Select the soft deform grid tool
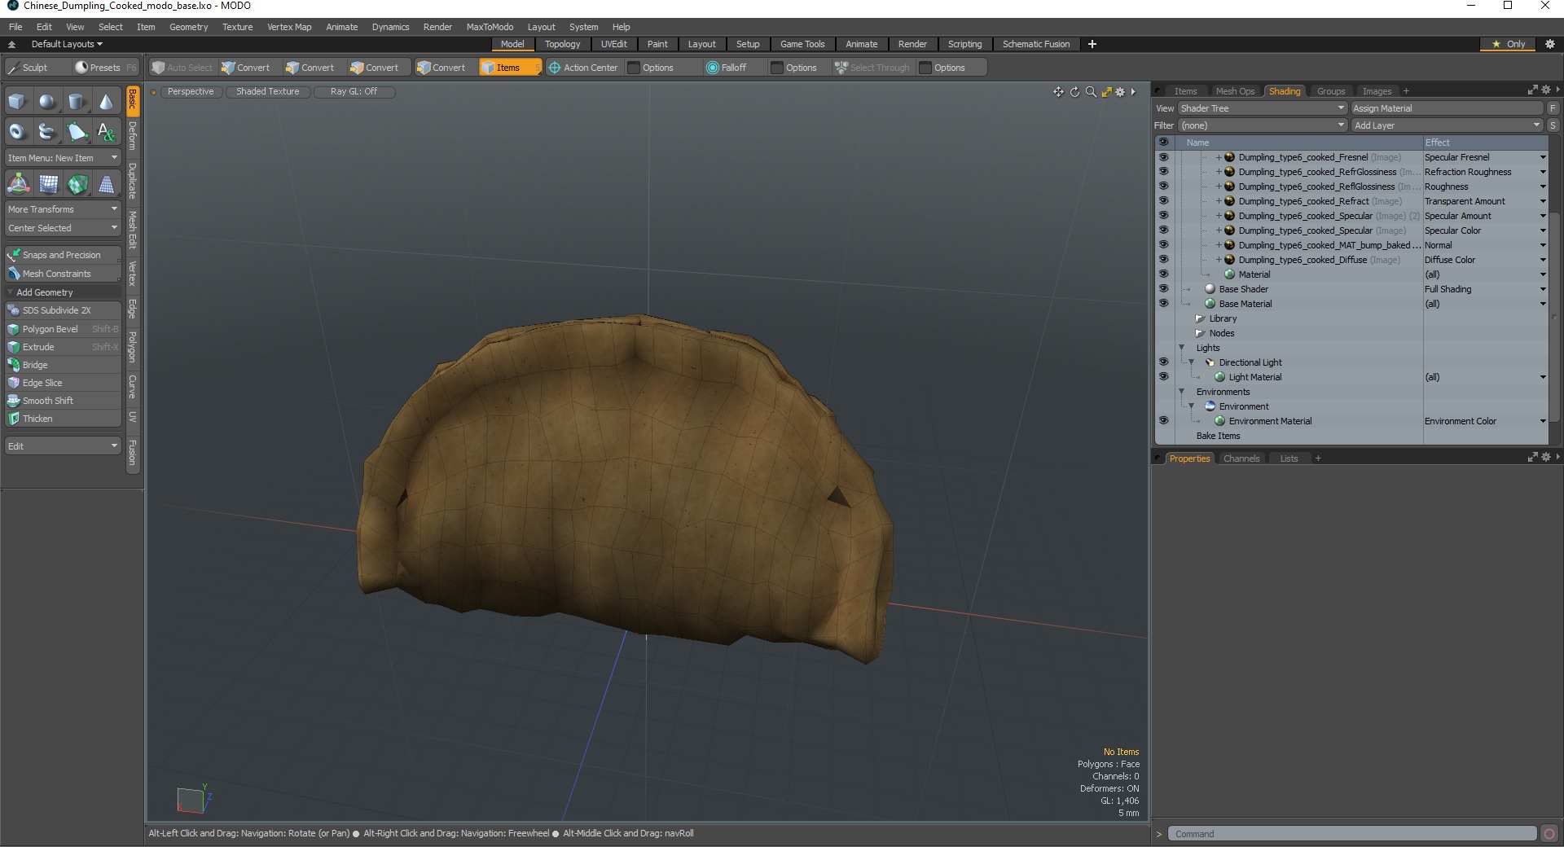The image size is (1564, 847). click(47, 185)
